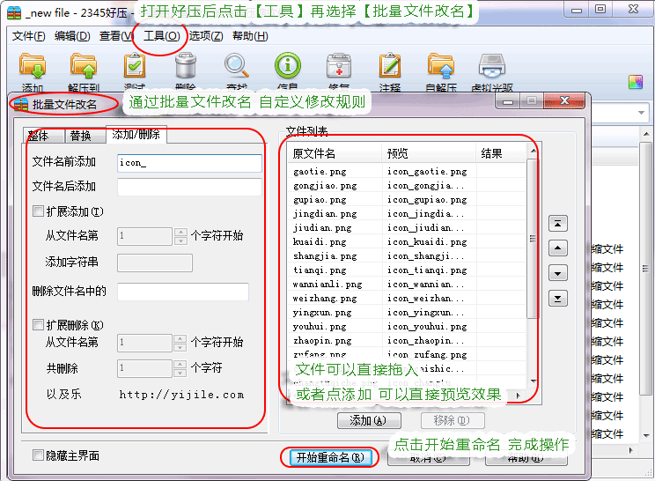This screenshot has width=655, height=481.
Task: Click the 添加 (Add) toolbar icon
Action: click(33, 66)
